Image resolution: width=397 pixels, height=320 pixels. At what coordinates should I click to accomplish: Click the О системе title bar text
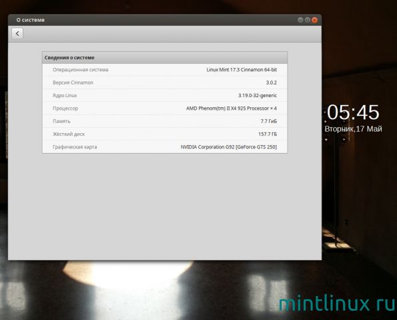point(31,20)
